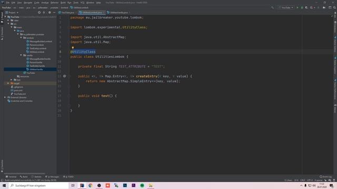Build the project with hammer icon
This screenshot has height=189, width=337.
point(272,7)
